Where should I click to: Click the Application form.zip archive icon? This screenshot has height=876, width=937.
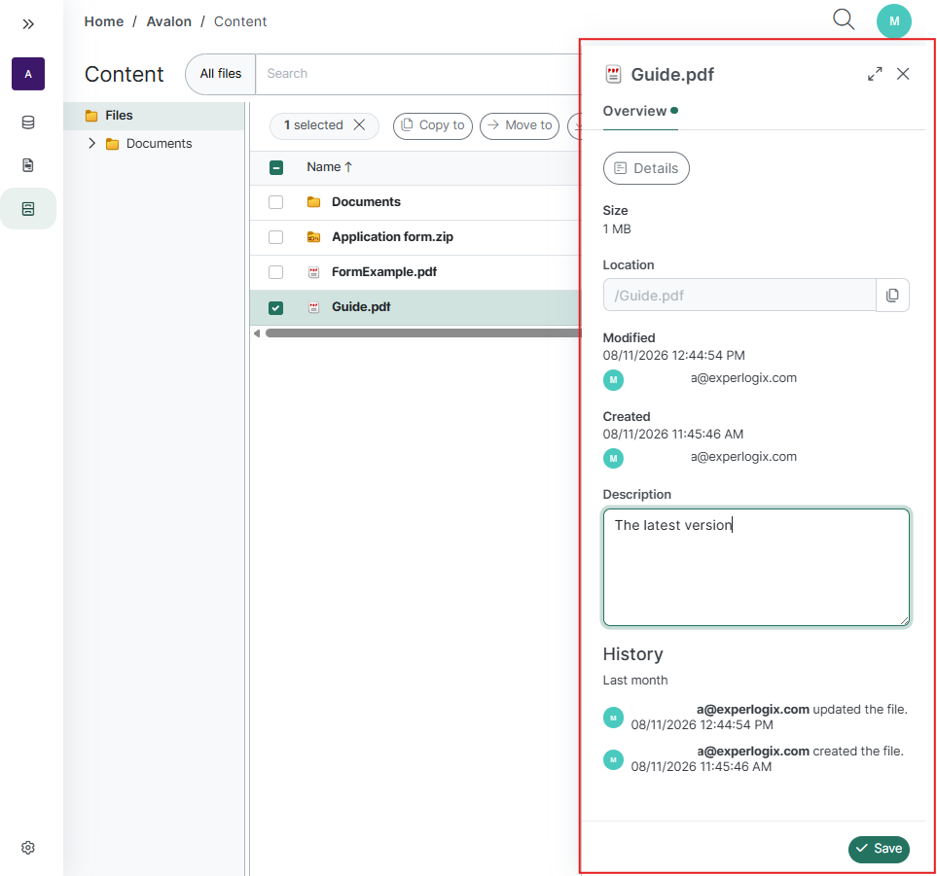tap(313, 237)
